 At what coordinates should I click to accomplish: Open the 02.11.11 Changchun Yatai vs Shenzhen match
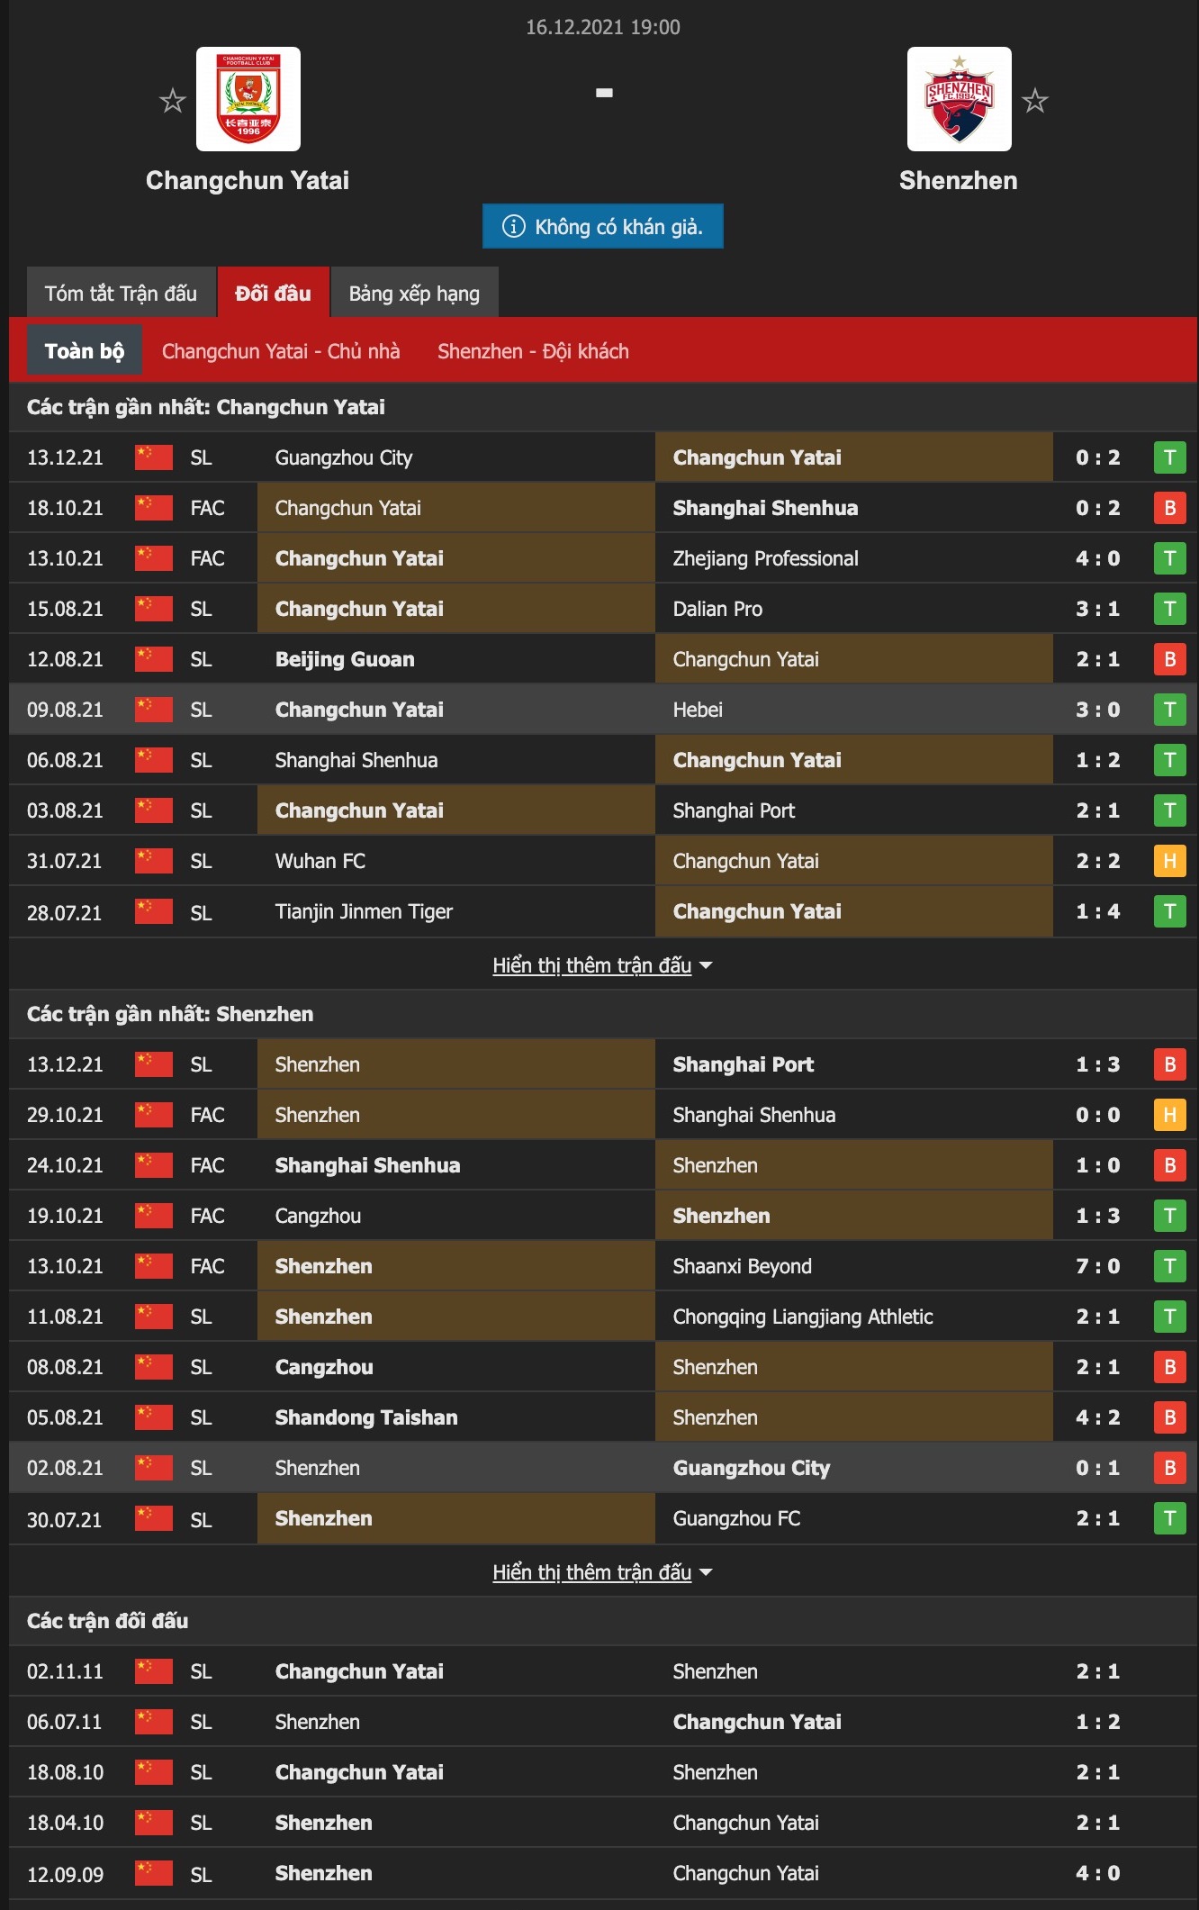(603, 1671)
